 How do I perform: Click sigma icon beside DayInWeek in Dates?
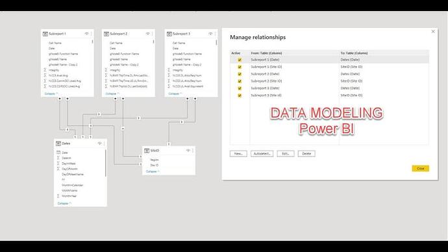click(58, 164)
